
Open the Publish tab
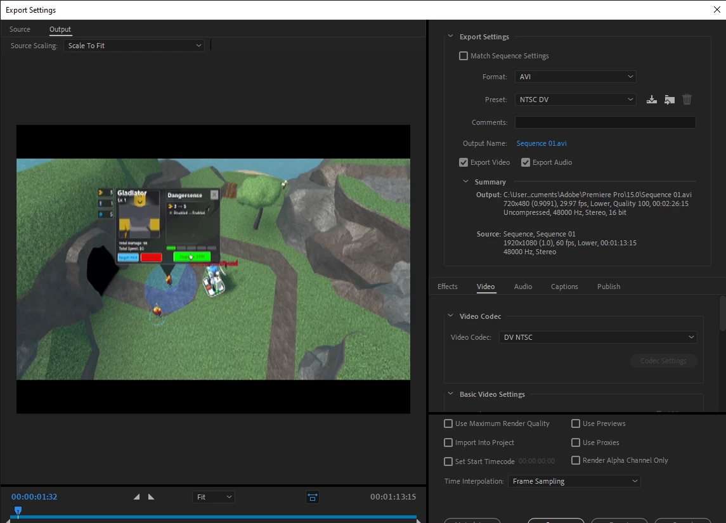pyautogui.click(x=609, y=287)
